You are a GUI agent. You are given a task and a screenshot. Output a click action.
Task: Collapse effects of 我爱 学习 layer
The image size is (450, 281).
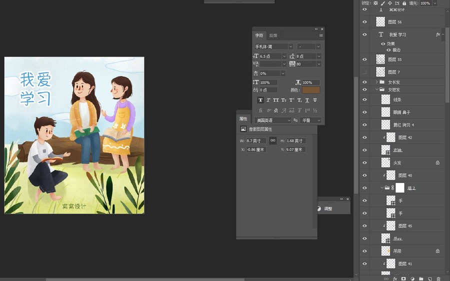point(443,34)
